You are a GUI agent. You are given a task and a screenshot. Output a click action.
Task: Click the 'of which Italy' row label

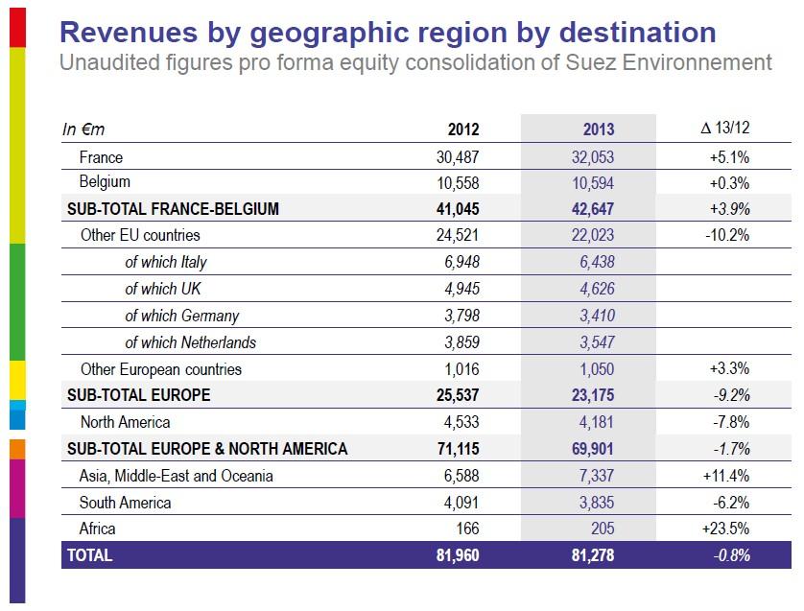tap(166, 262)
